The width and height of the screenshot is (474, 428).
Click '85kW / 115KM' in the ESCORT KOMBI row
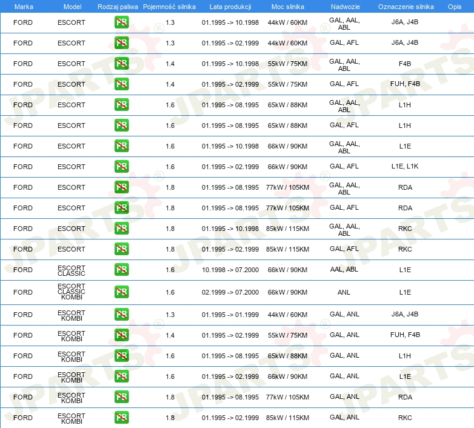tap(287, 418)
